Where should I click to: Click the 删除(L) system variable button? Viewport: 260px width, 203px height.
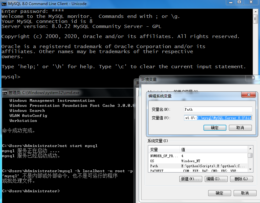[x=241, y=179]
